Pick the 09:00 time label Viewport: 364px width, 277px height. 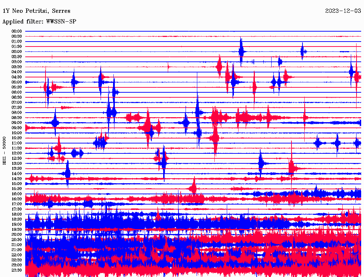(x=17, y=123)
